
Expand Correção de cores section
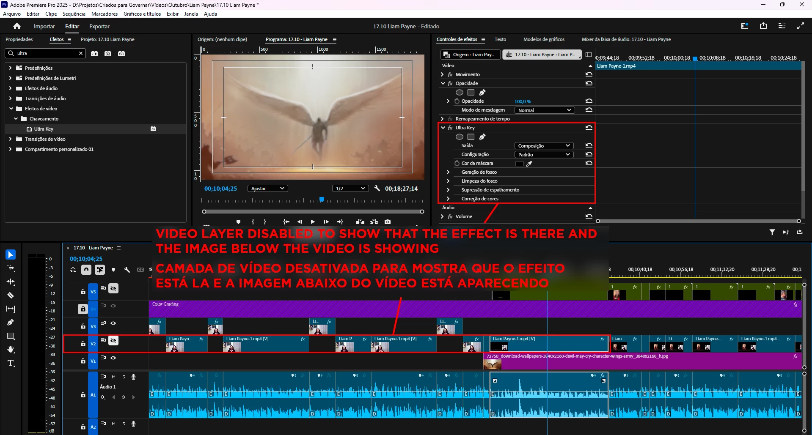pos(448,199)
